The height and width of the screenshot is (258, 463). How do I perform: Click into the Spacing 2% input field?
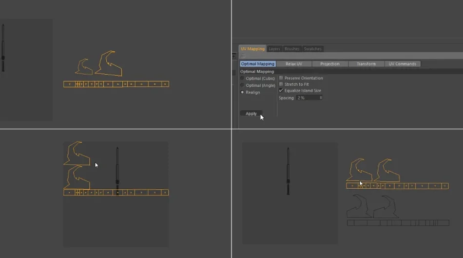click(x=309, y=98)
